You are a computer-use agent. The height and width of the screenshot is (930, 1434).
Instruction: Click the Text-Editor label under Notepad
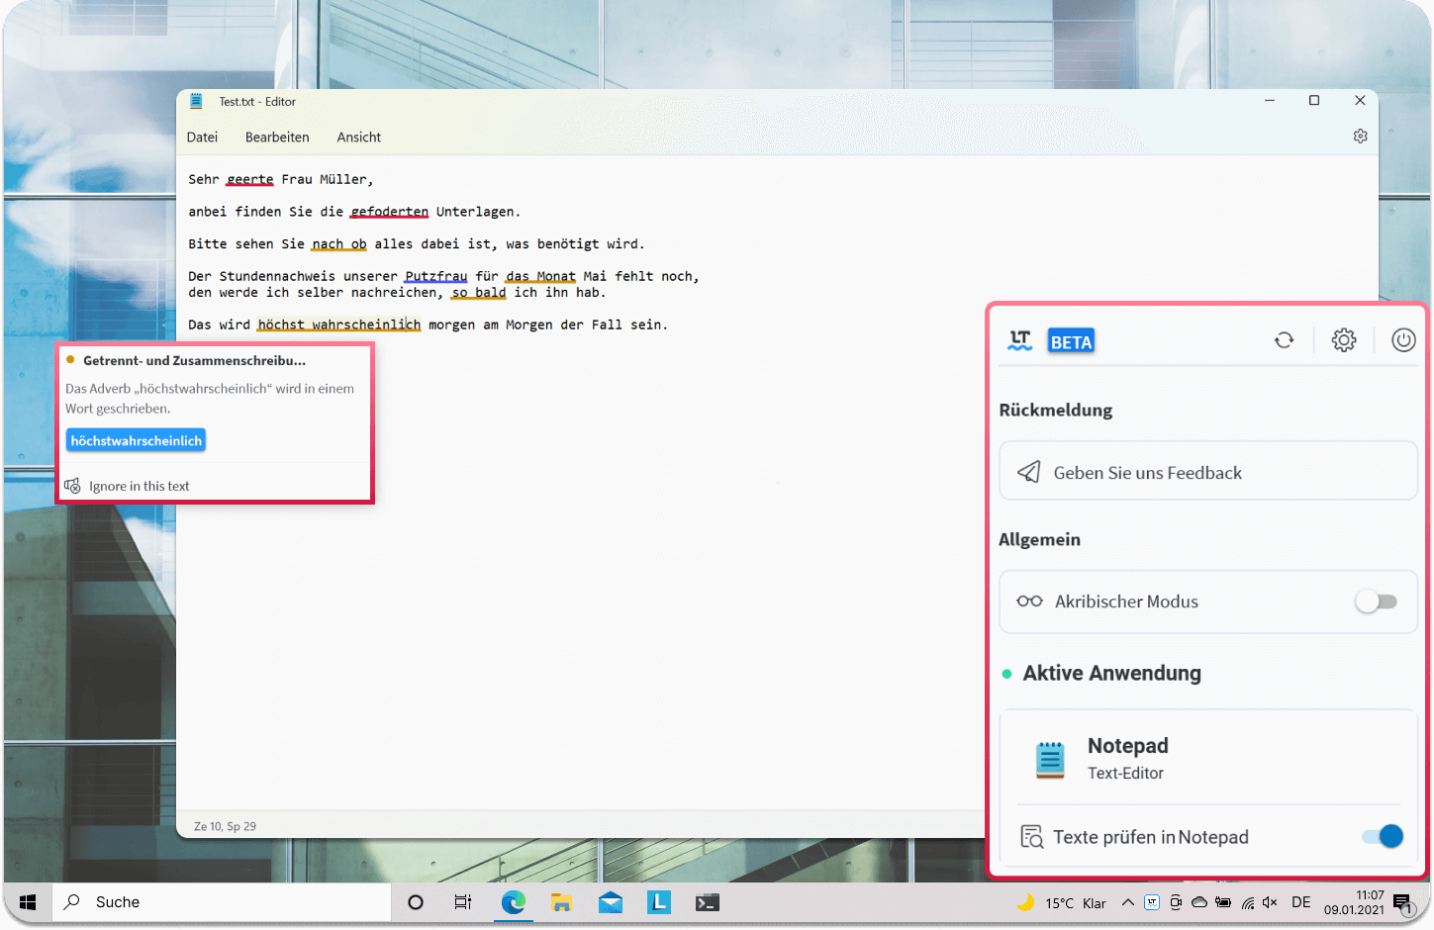1125,773
